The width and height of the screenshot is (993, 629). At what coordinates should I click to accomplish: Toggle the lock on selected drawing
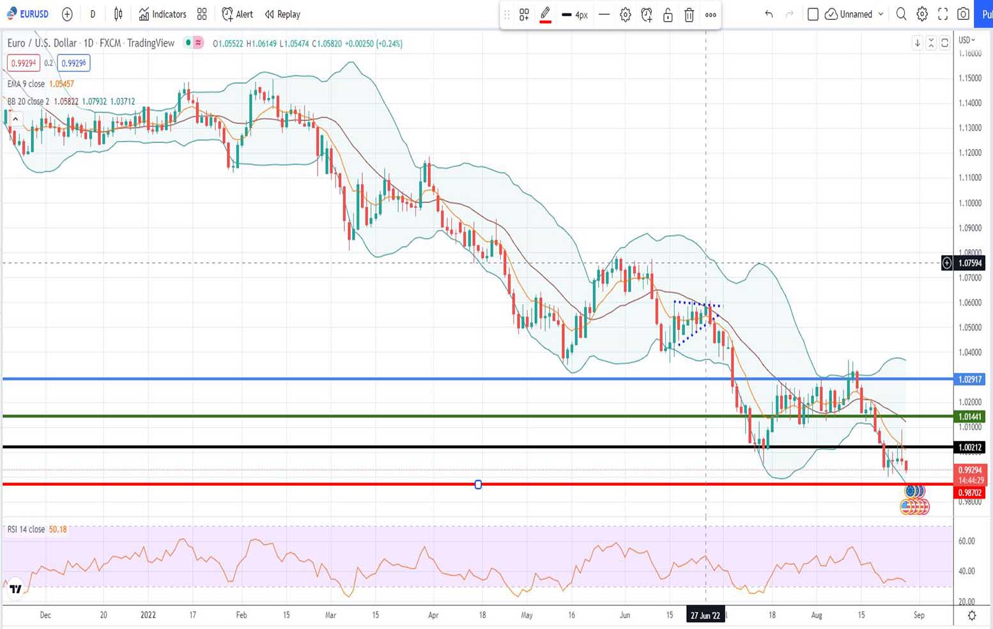pyautogui.click(x=668, y=15)
